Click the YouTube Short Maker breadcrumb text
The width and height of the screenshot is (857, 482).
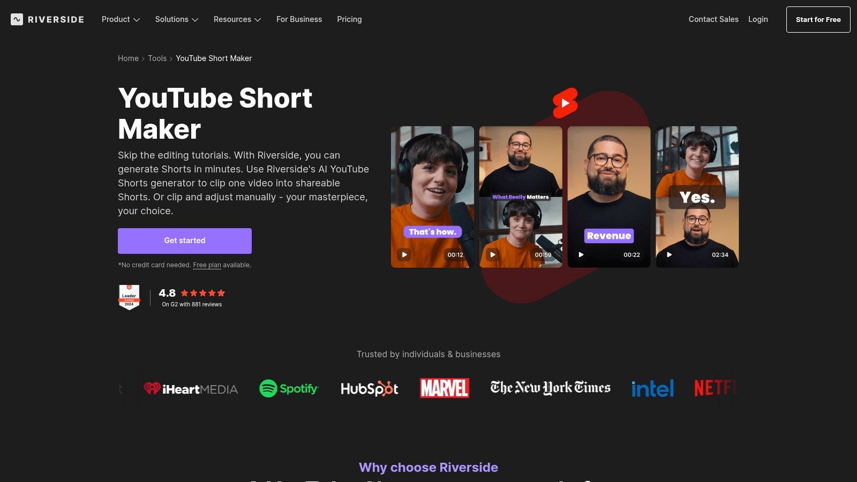click(214, 58)
